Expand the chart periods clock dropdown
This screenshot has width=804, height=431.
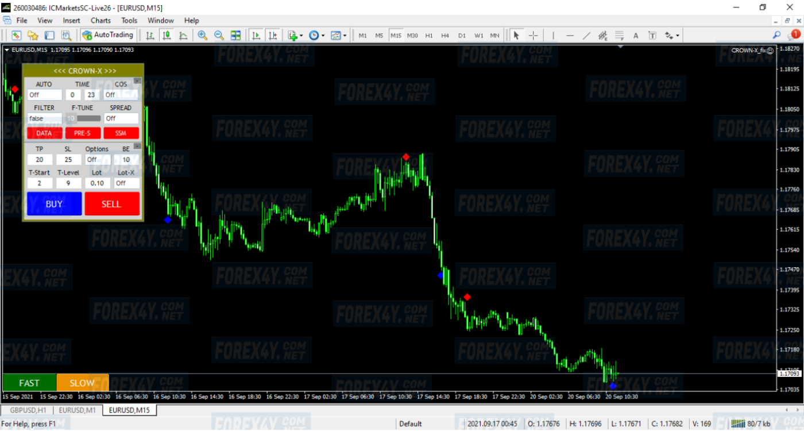(323, 36)
